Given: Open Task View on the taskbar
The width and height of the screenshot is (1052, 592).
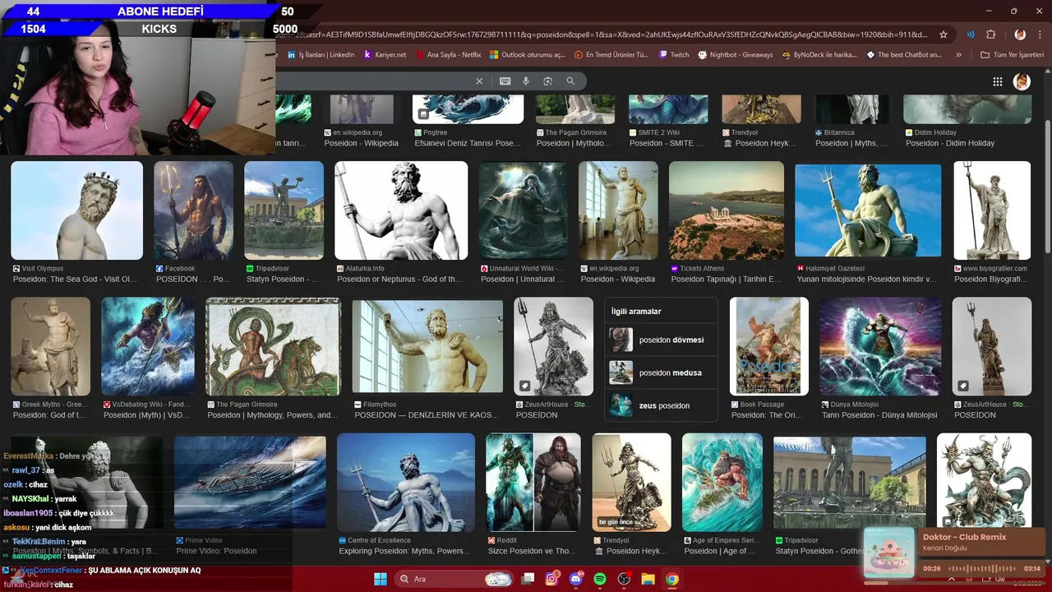Looking at the screenshot, I should (x=528, y=579).
